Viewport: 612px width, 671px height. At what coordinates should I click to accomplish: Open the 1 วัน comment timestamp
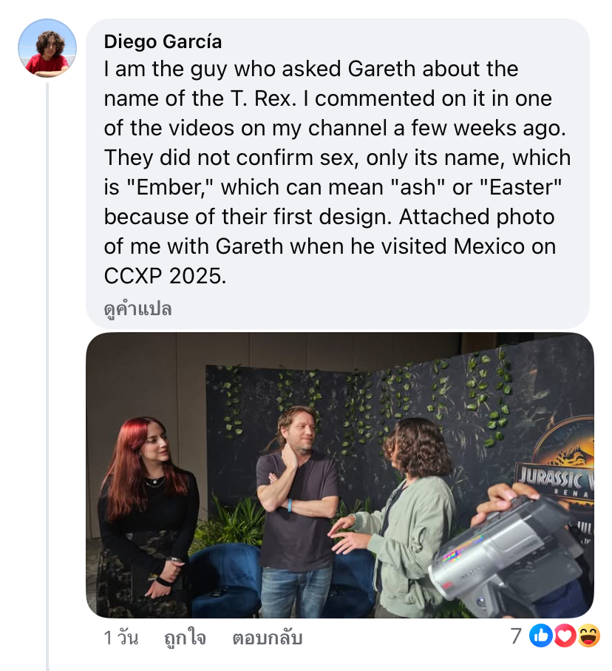pyautogui.click(x=120, y=637)
